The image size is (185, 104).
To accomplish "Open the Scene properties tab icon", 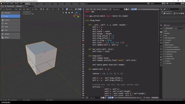I will pos(161,40).
